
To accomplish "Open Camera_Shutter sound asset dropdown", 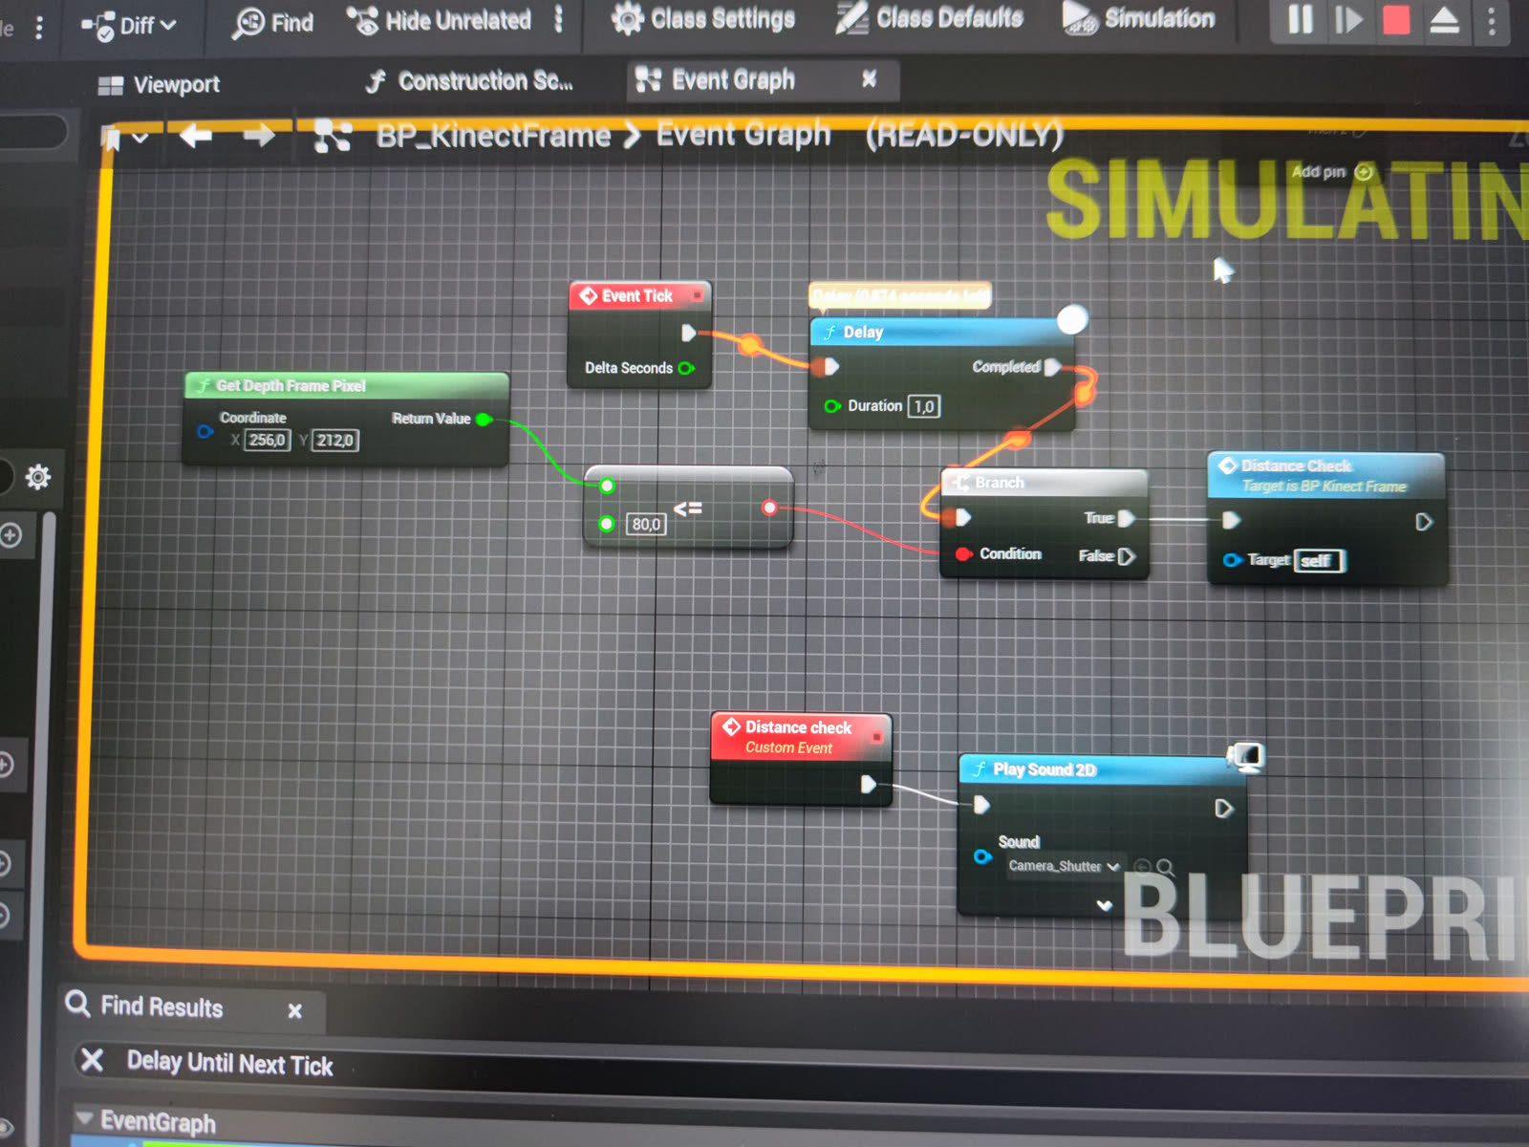I will (x=1064, y=866).
